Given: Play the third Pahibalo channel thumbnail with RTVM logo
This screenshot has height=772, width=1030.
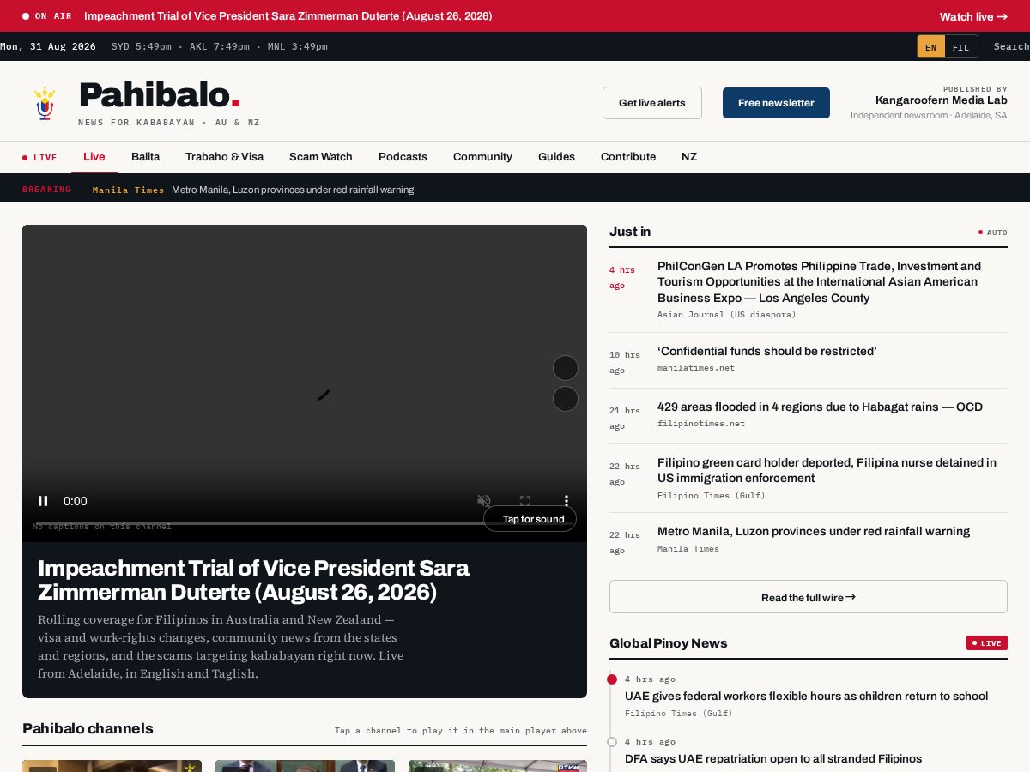Looking at the screenshot, I should point(498,766).
